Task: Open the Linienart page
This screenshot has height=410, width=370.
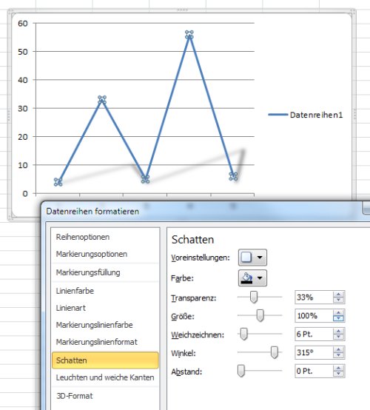Action: [x=70, y=308]
